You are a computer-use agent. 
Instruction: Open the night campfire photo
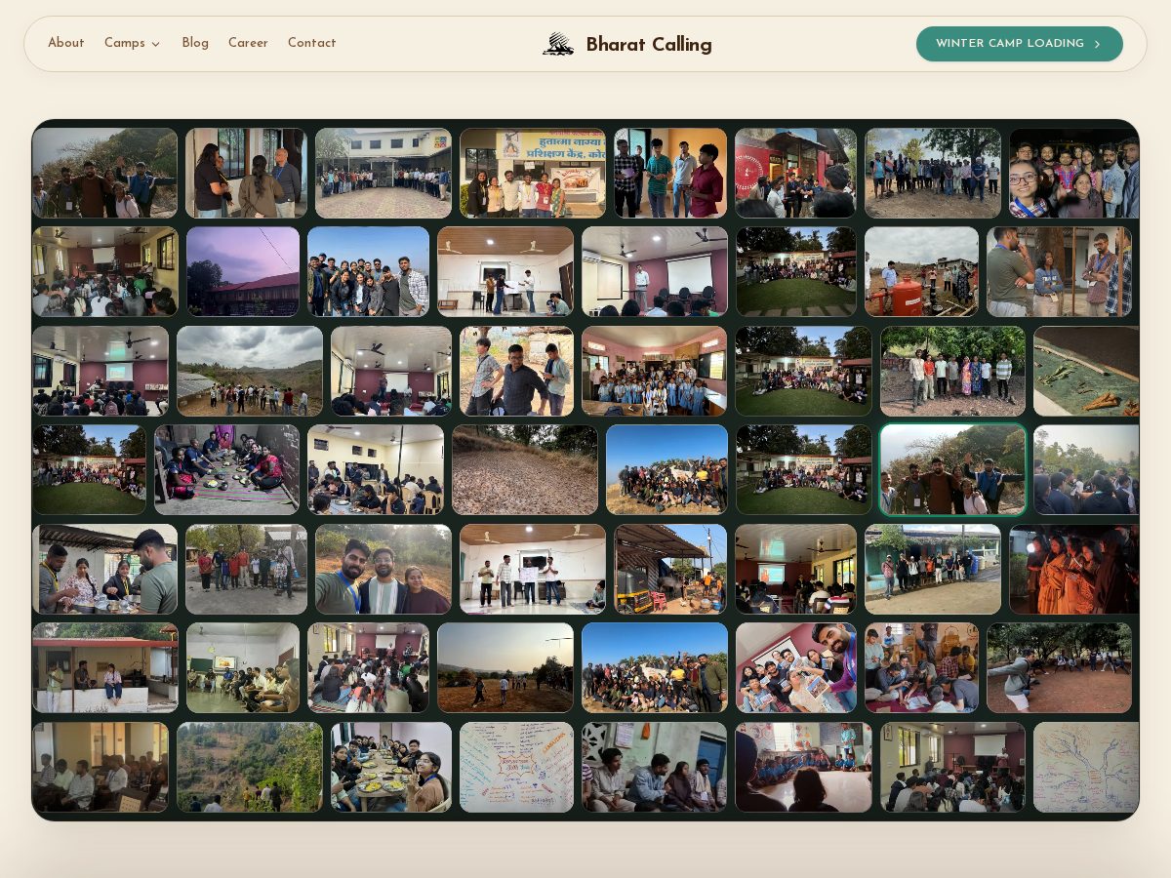coord(1073,569)
